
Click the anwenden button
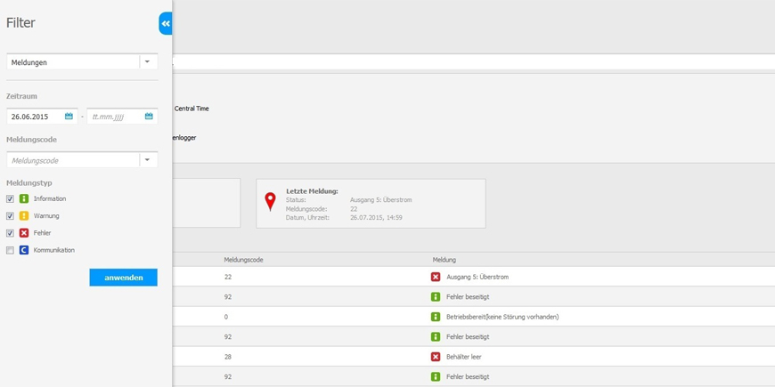coord(124,278)
